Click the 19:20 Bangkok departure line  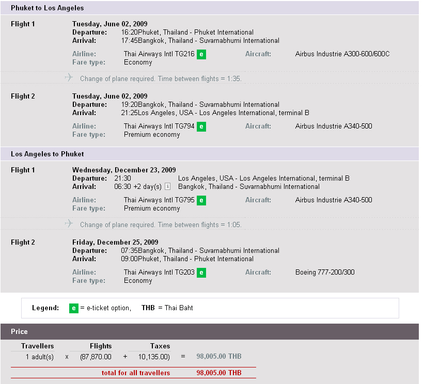[200, 105]
